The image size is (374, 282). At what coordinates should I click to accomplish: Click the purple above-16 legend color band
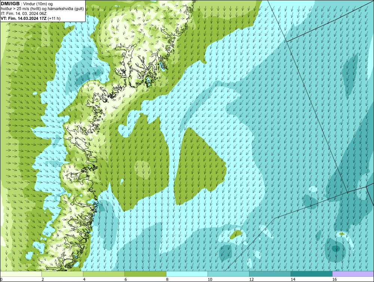pyautogui.click(x=353, y=274)
